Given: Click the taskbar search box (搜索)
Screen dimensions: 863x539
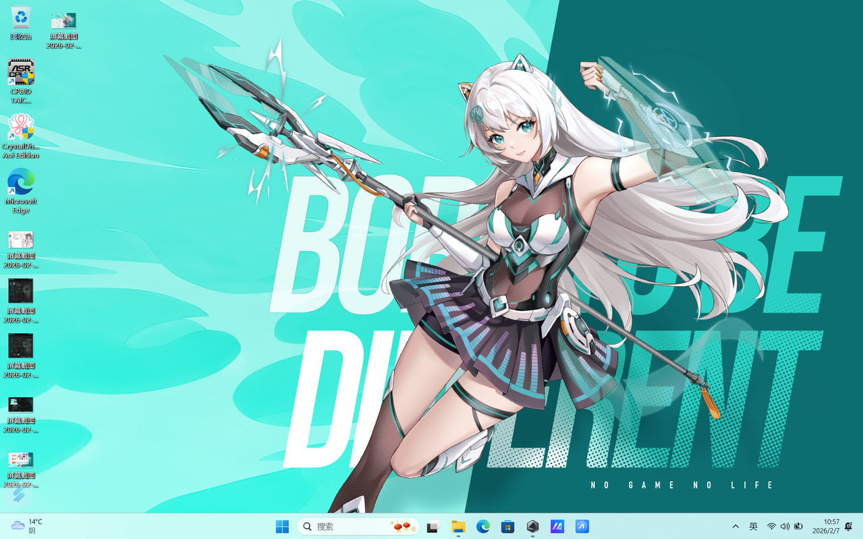Looking at the screenshot, I should pos(358,526).
